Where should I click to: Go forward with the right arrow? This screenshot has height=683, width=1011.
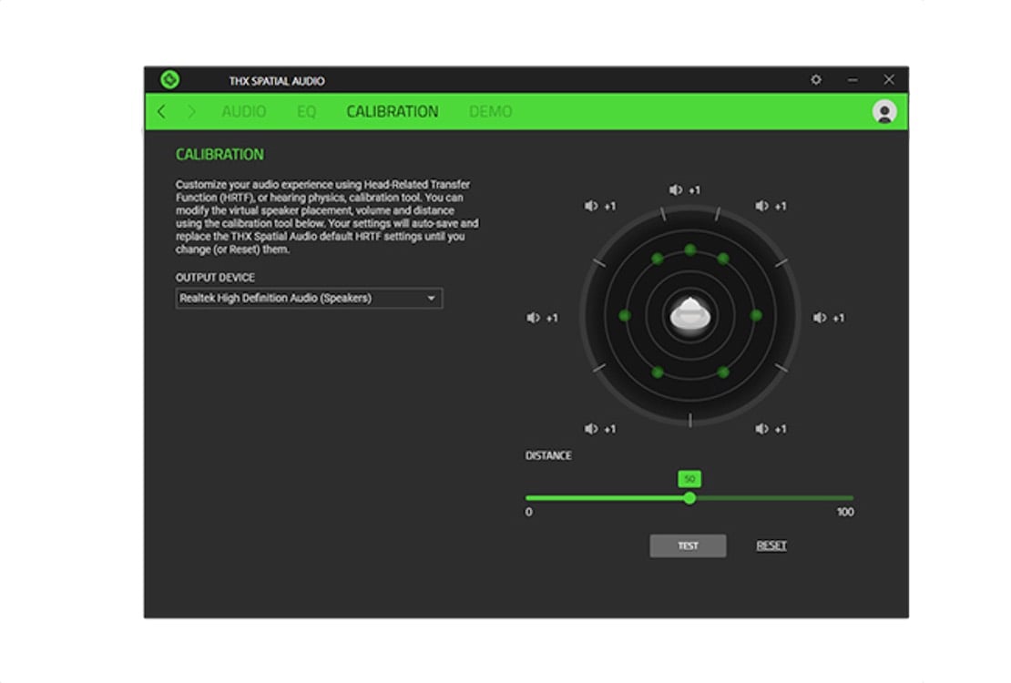coord(191,112)
